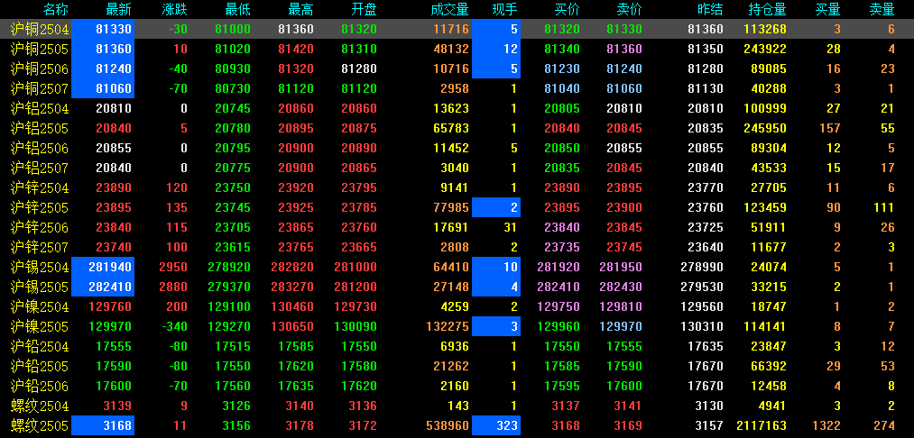This screenshot has height=438, width=914.
Task: Select the 螺纹2505 contract name
Action: (x=40, y=425)
